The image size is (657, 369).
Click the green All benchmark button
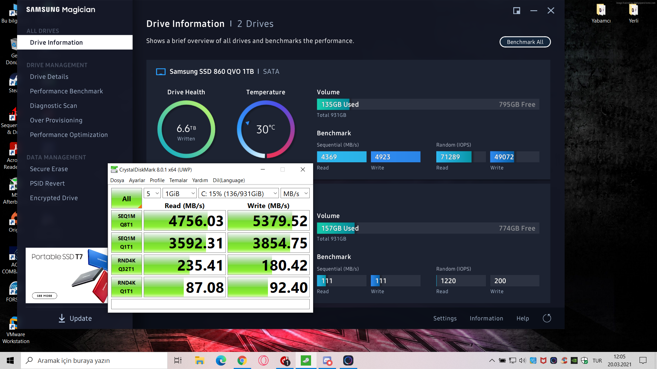click(x=126, y=199)
